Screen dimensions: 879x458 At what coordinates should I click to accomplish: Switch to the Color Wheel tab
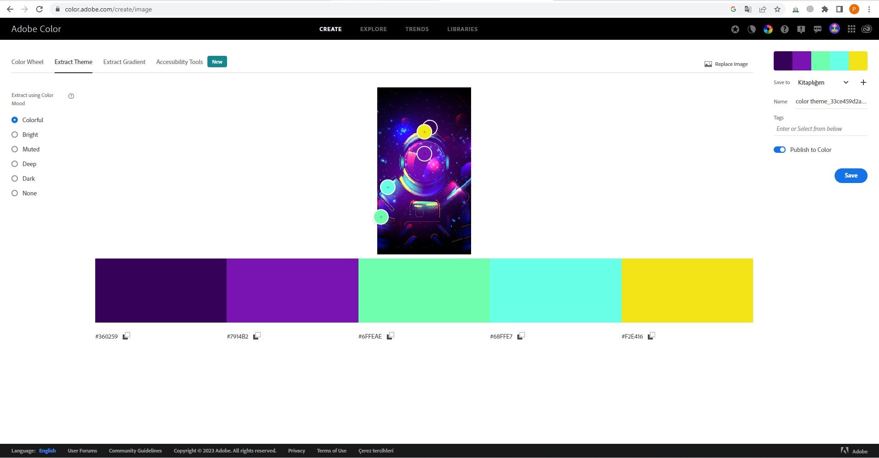click(x=27, y=62)
